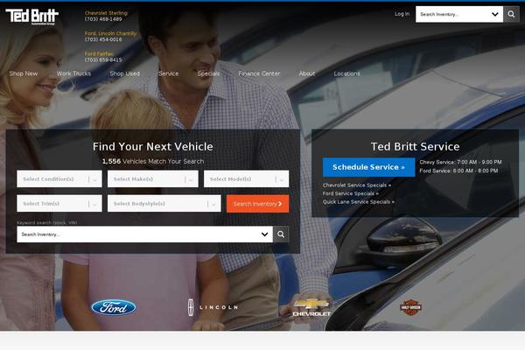Open the Specials menu
Image resolution: width=525 pixels, height=350 pixels.
coord(208,73)
